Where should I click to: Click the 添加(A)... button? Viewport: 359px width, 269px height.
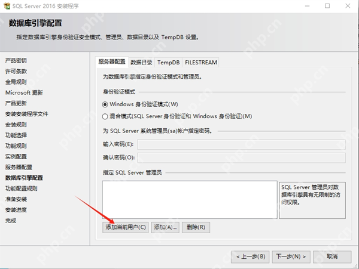[x=165, y=227]
